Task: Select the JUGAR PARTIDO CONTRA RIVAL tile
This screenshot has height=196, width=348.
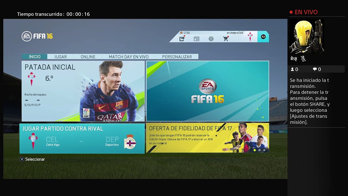Action: (82, 139)
